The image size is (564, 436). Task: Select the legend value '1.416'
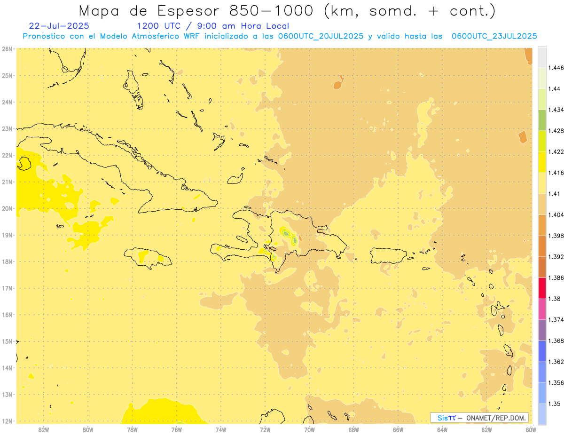click(556, 173)
